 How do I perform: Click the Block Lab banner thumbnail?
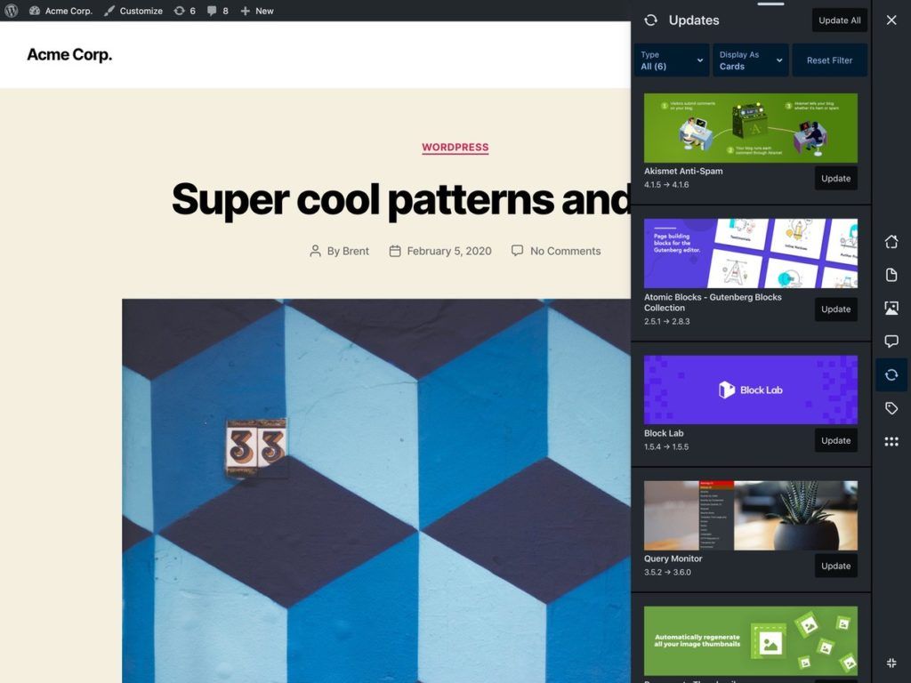click(x=750, y=390)
